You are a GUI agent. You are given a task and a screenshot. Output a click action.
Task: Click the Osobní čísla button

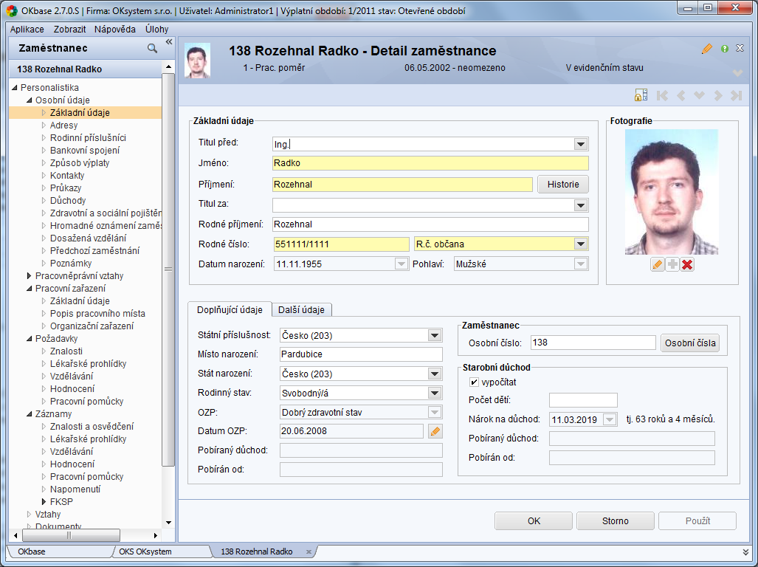tap(690, 343)
